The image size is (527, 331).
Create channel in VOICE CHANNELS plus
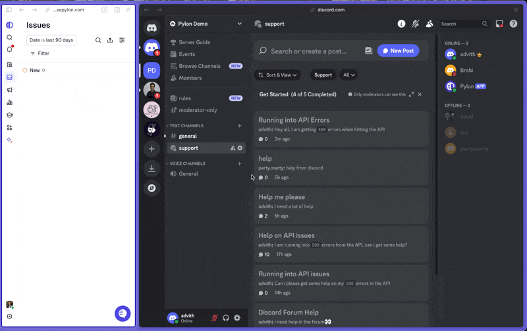point(239,164)
